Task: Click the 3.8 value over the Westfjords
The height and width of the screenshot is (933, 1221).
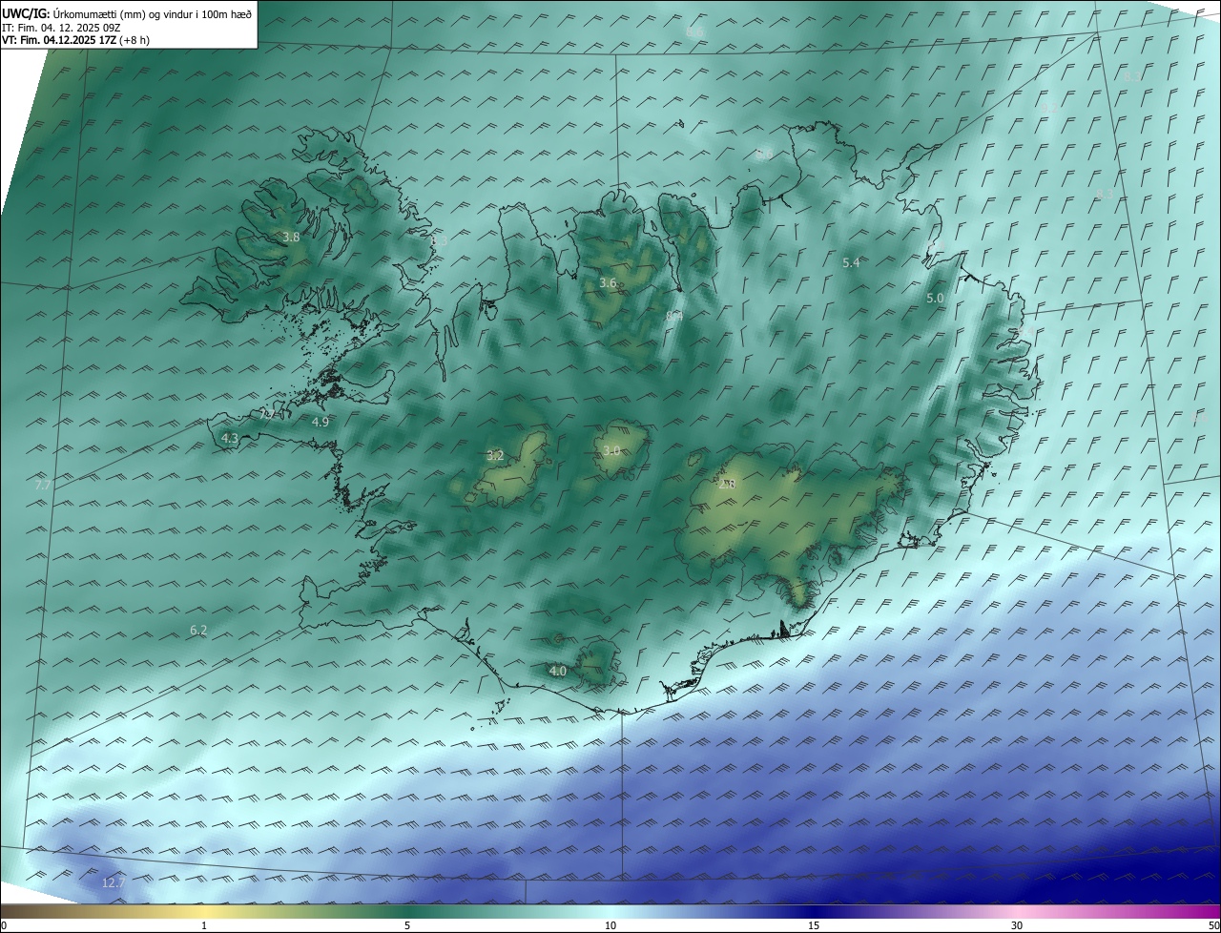Action: (292, 237)
